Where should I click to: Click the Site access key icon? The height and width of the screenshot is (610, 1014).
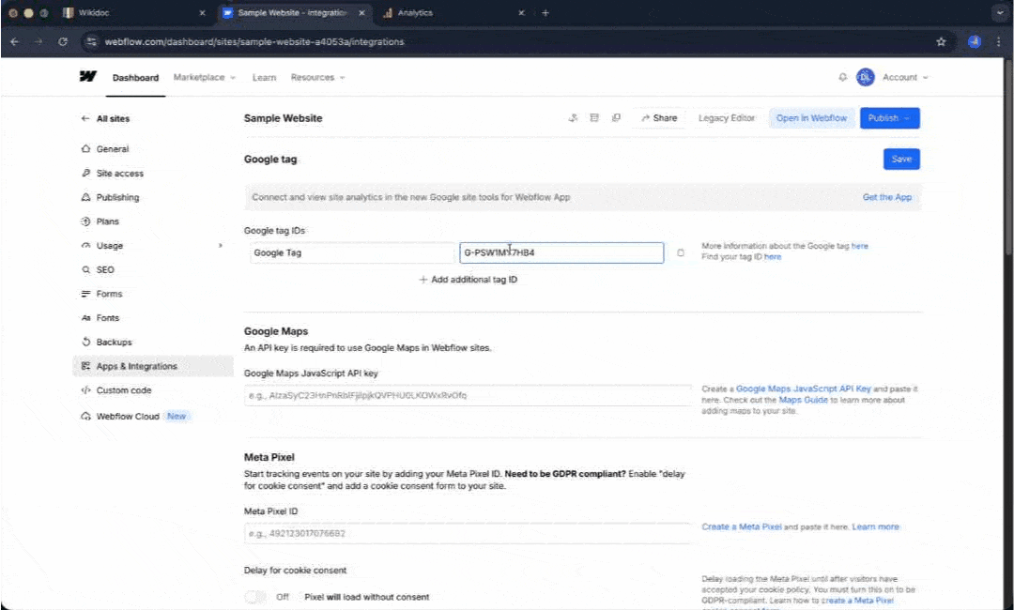coord(86,174)
